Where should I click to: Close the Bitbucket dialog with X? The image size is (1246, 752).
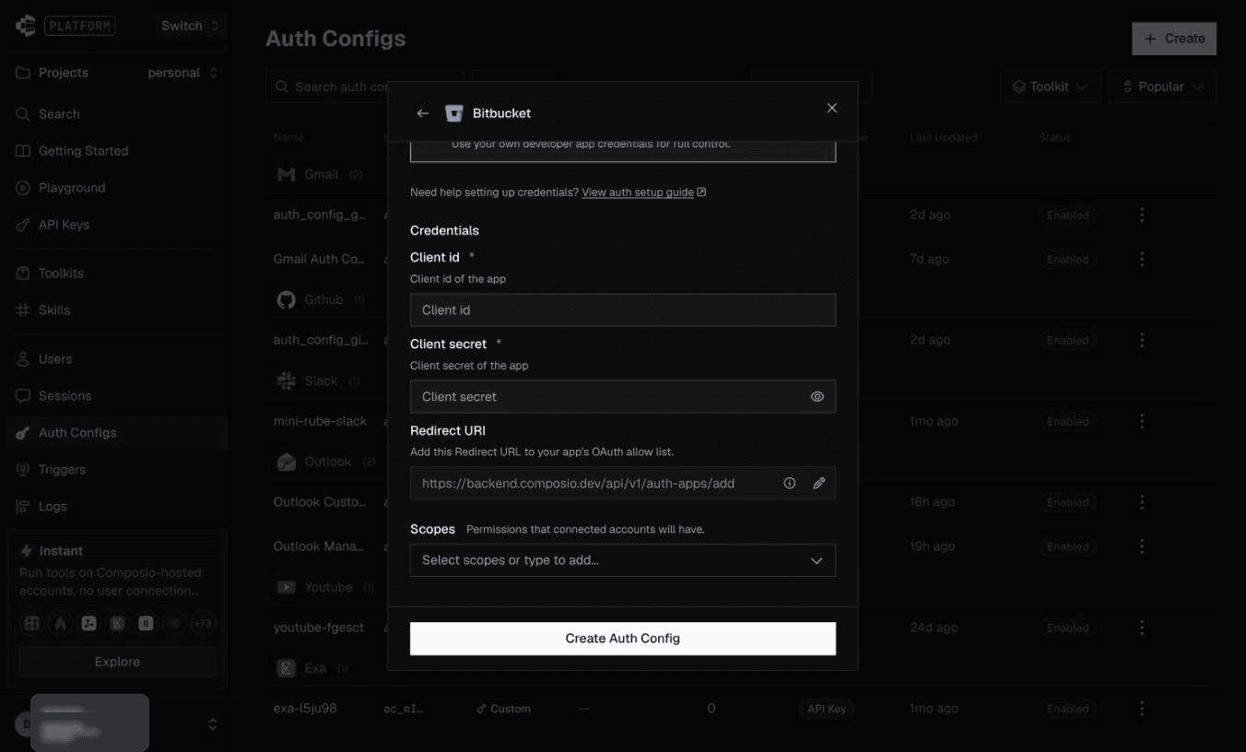point(832,108)
